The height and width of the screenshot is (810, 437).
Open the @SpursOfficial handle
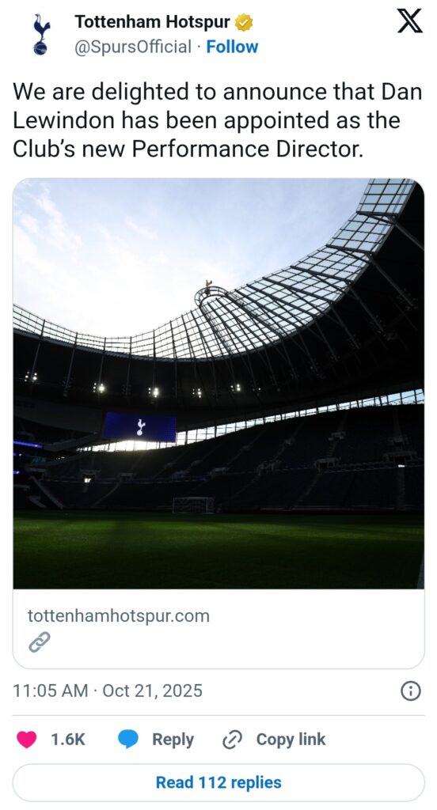pos(133,47)
